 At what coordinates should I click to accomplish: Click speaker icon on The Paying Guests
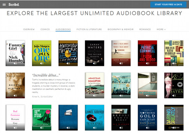point(94,63)
